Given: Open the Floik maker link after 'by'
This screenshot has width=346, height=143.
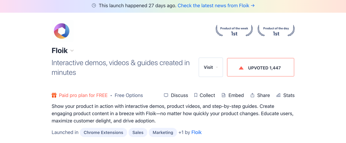Looking at the screenshot, I should (197, 132).
